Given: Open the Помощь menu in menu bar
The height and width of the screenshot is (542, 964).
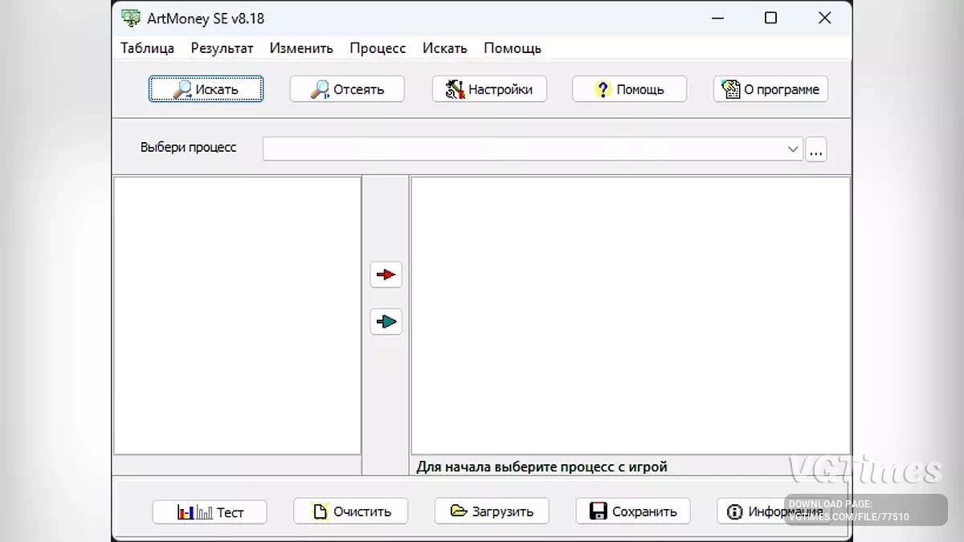Looking at the screenshot, I should (513, 48).
